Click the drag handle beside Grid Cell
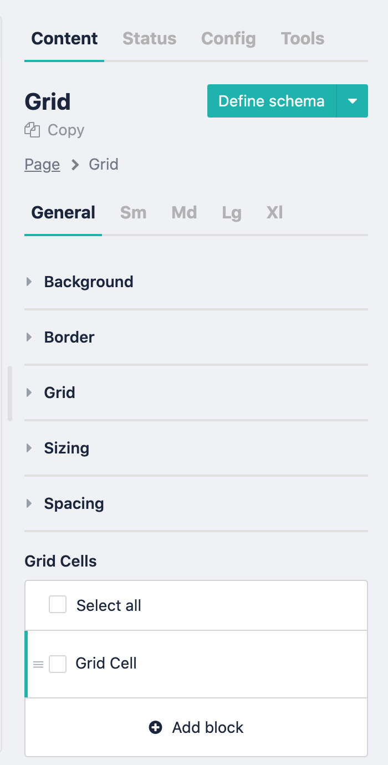The height and width of the screenshot is (765, 388). (38, 664)
